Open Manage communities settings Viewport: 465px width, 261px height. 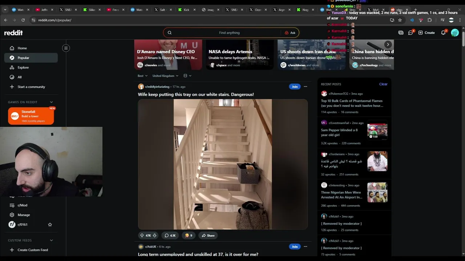coord(31,215)
